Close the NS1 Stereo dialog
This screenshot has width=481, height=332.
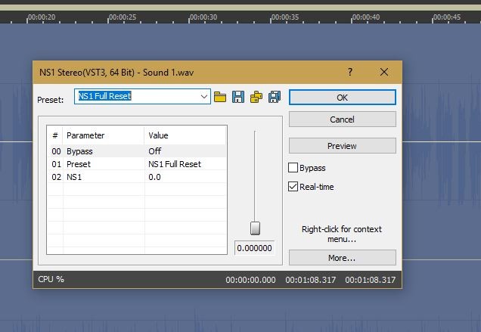(383, 72)
